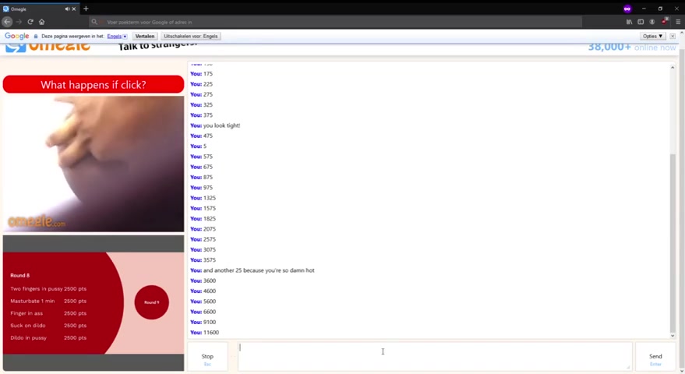Click the purple private browsing mask icon
The image size is (685, 374).
click(x=627, y=9)
